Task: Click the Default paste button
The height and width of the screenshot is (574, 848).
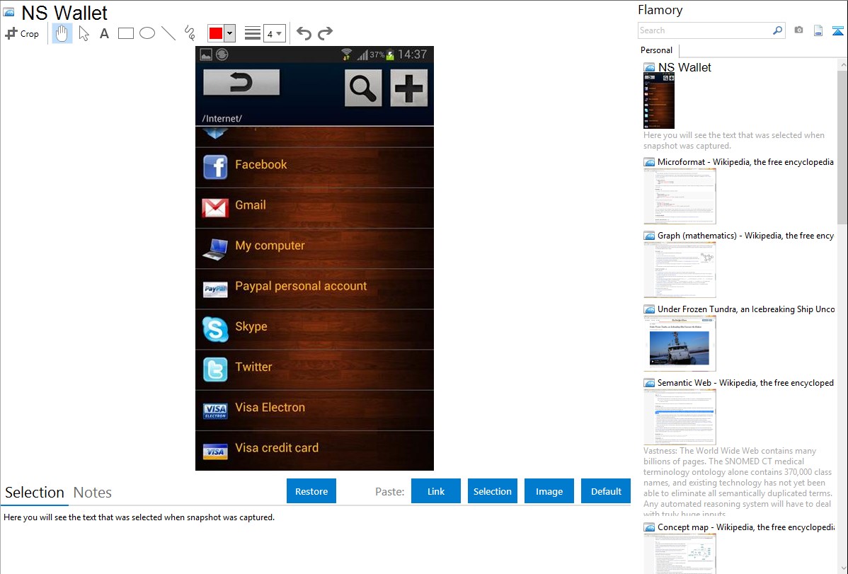Action: 606,491
